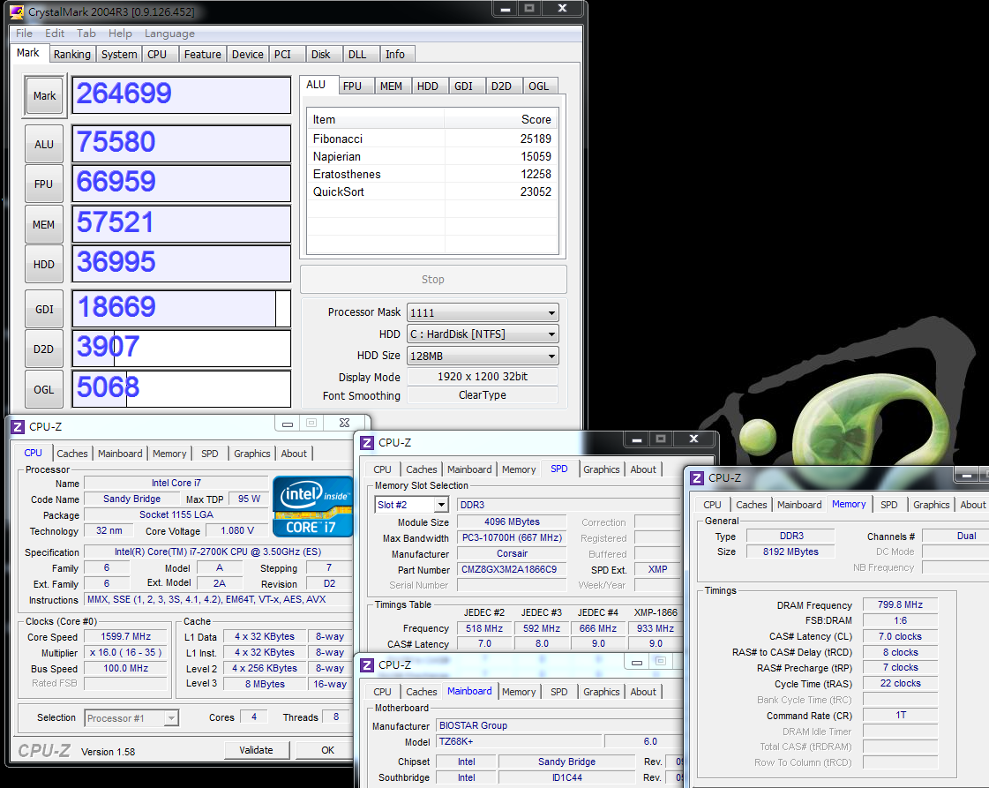The height and width of the screenshot is (788, 989).
Task: Click the CrystalMark app icon in title bar
Action: click(17, 11)
